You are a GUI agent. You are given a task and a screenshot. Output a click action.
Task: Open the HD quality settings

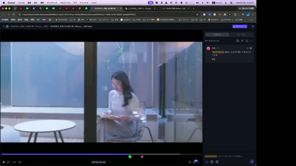pyautogui.click(x=195, y=162)
